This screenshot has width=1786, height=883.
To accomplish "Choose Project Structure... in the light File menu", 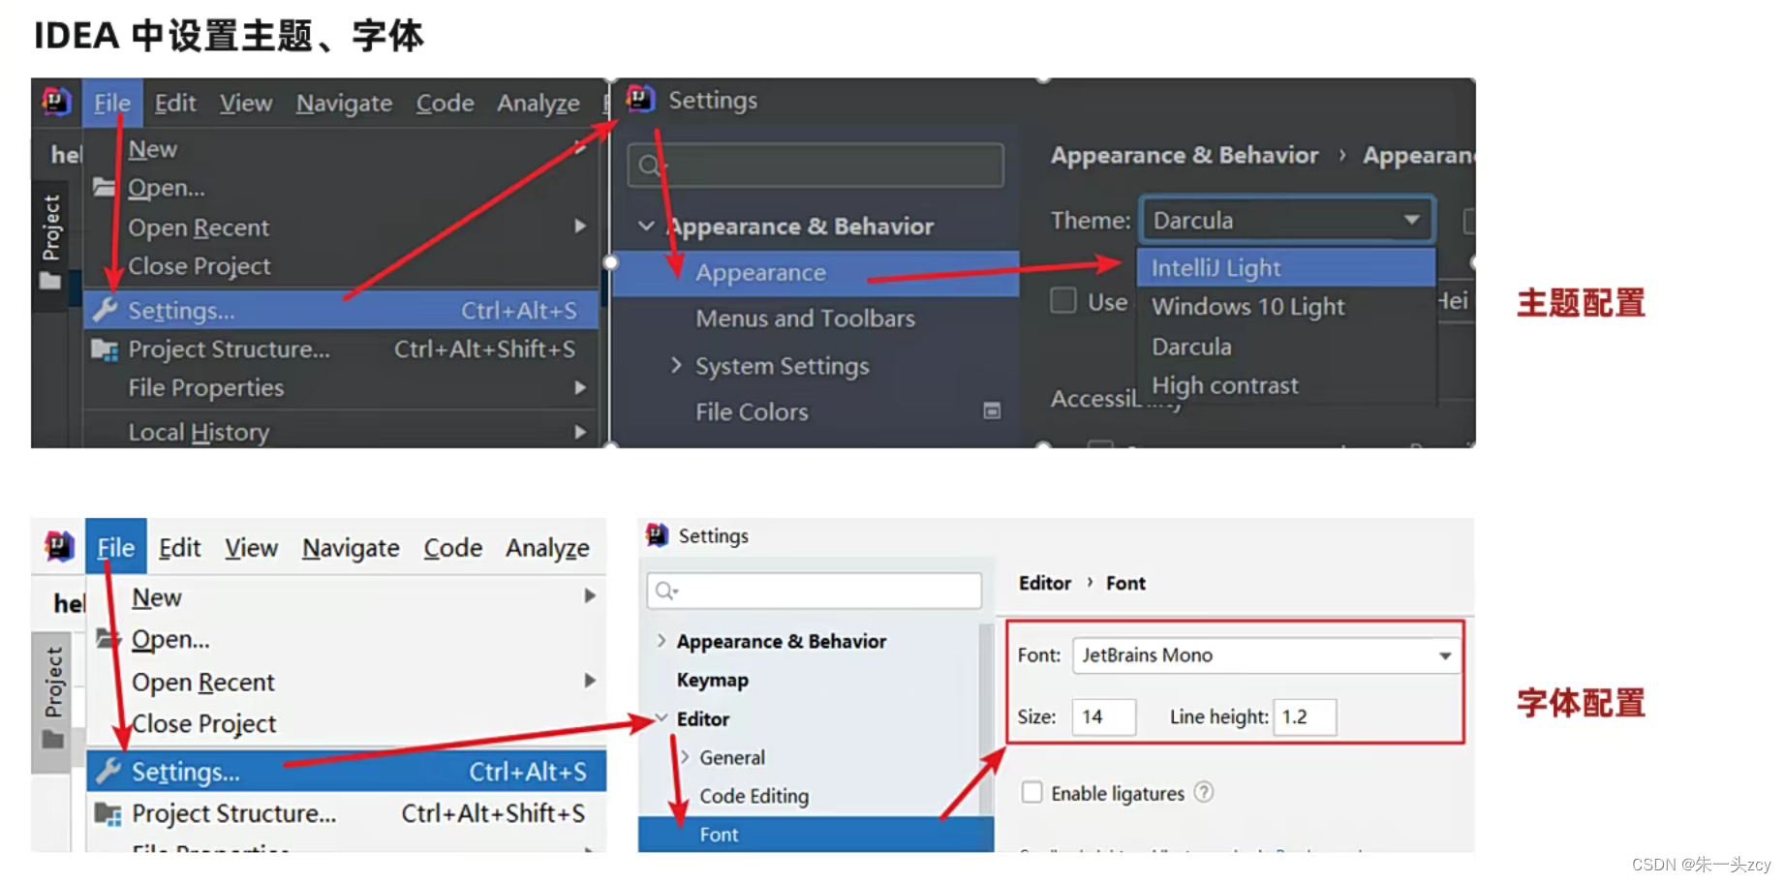I will tap(346, 813).
